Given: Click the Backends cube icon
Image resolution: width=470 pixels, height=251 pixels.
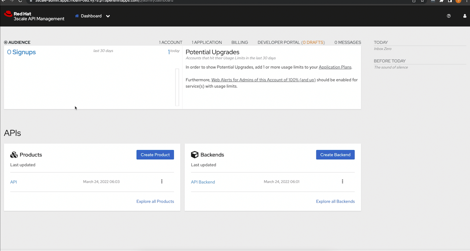Looking at the screenshot, I should click(194, 154).
